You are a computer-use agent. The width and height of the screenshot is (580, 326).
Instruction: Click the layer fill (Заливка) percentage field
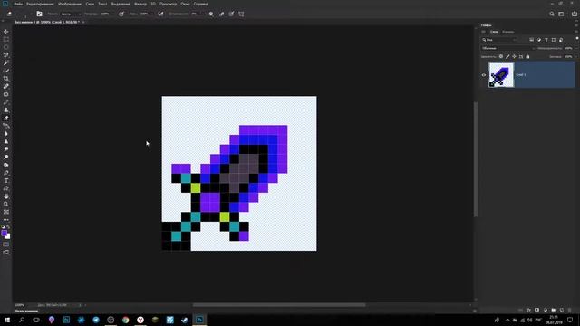tap(568, 56)
